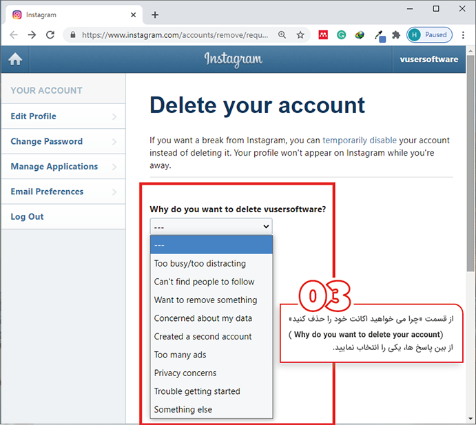Click Log Out in sidebar
Image resolution: width=476 pixels, height=425 pixels.
[x=63, y=217]
